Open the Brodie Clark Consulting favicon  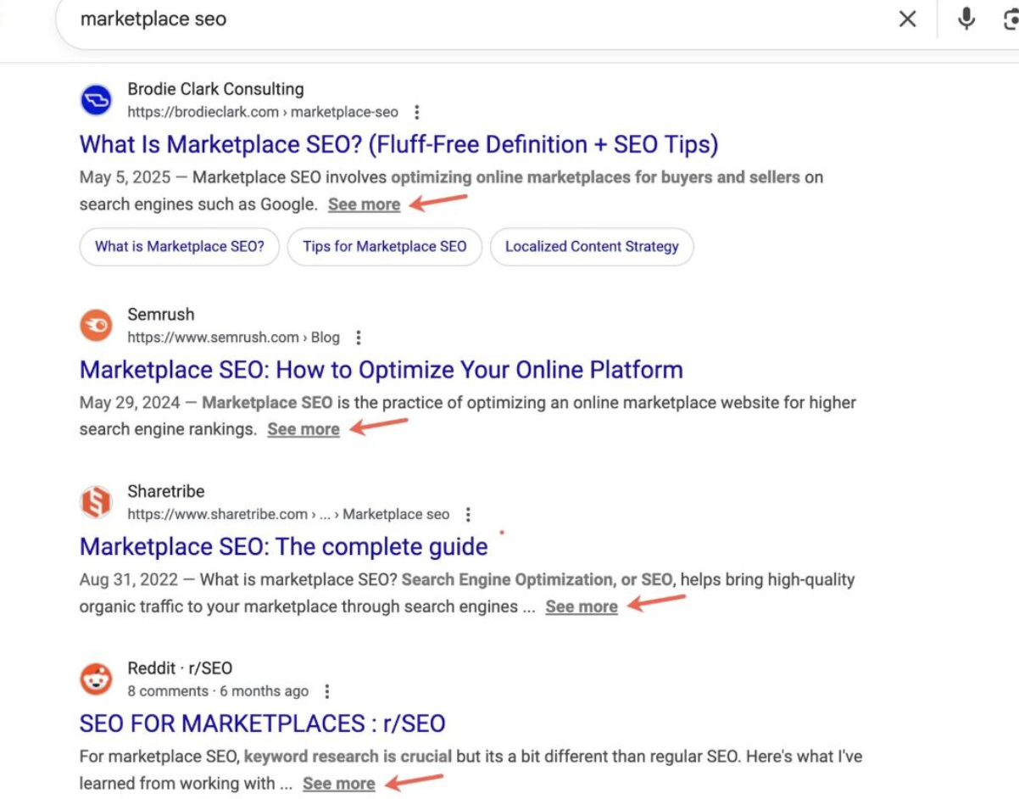coord(96,100)
